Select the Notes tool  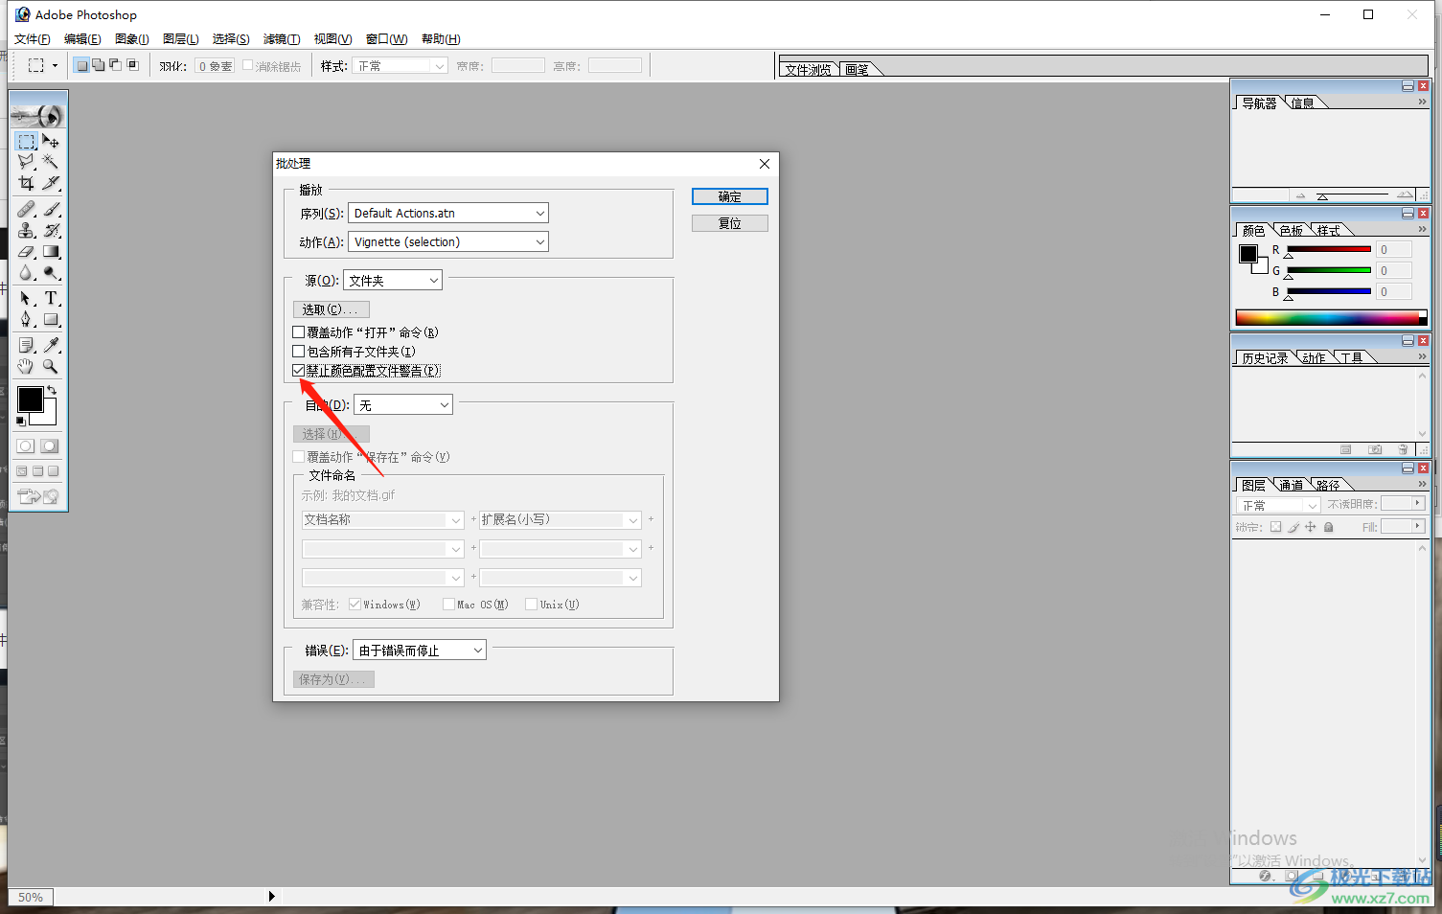click(27, 345)
